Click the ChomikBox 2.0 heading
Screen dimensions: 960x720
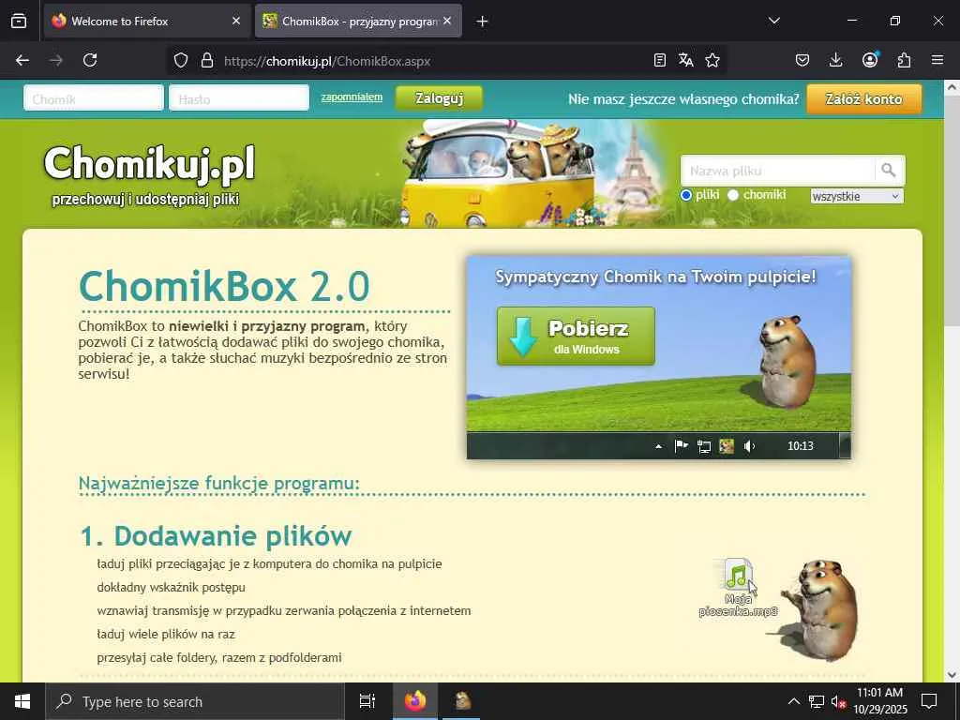[224, 286]
